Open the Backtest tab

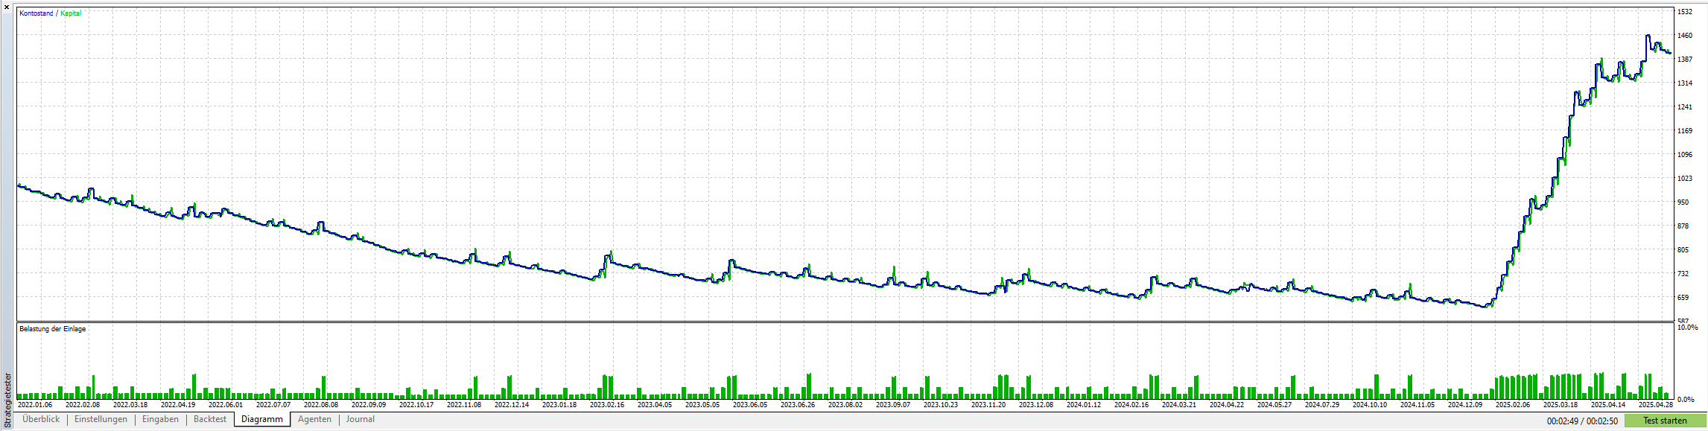pyautogui.click(x=210, y=420)
